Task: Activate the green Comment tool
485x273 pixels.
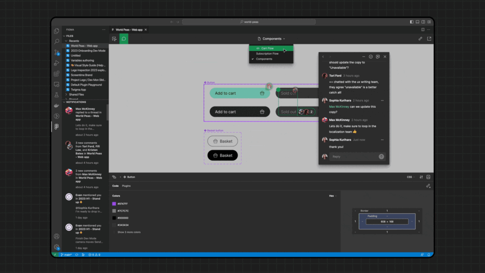Action: click(x=124, y=39)
